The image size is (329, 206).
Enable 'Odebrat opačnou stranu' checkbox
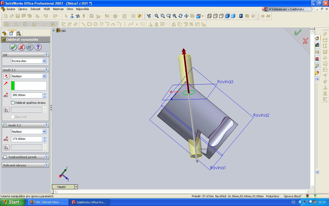click(13, 103)
